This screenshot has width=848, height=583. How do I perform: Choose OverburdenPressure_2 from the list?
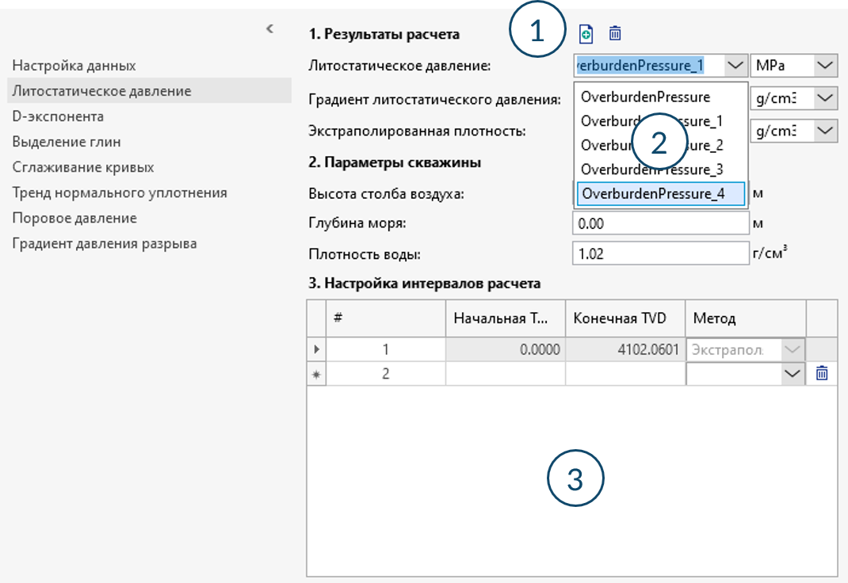(x=661, y=145)
